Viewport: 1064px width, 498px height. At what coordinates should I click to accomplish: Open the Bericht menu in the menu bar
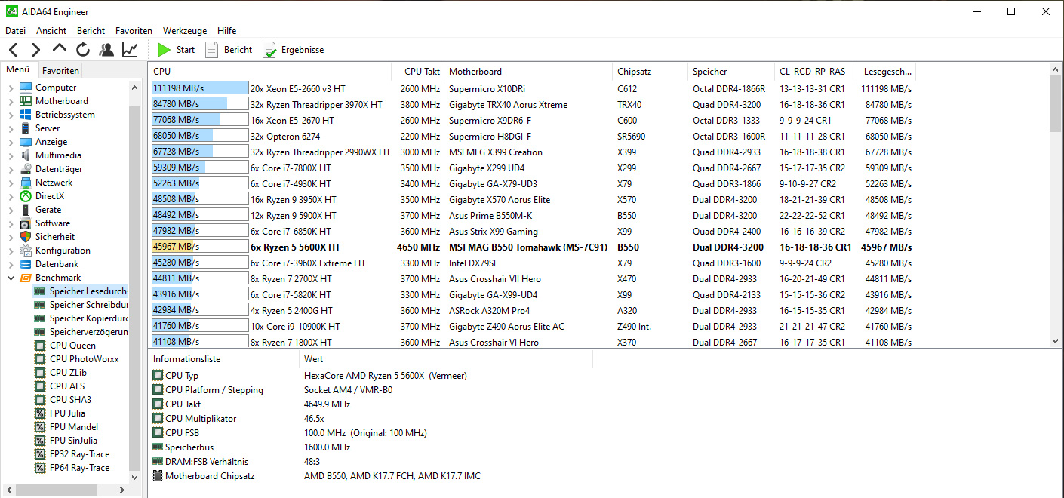(91, 31)
